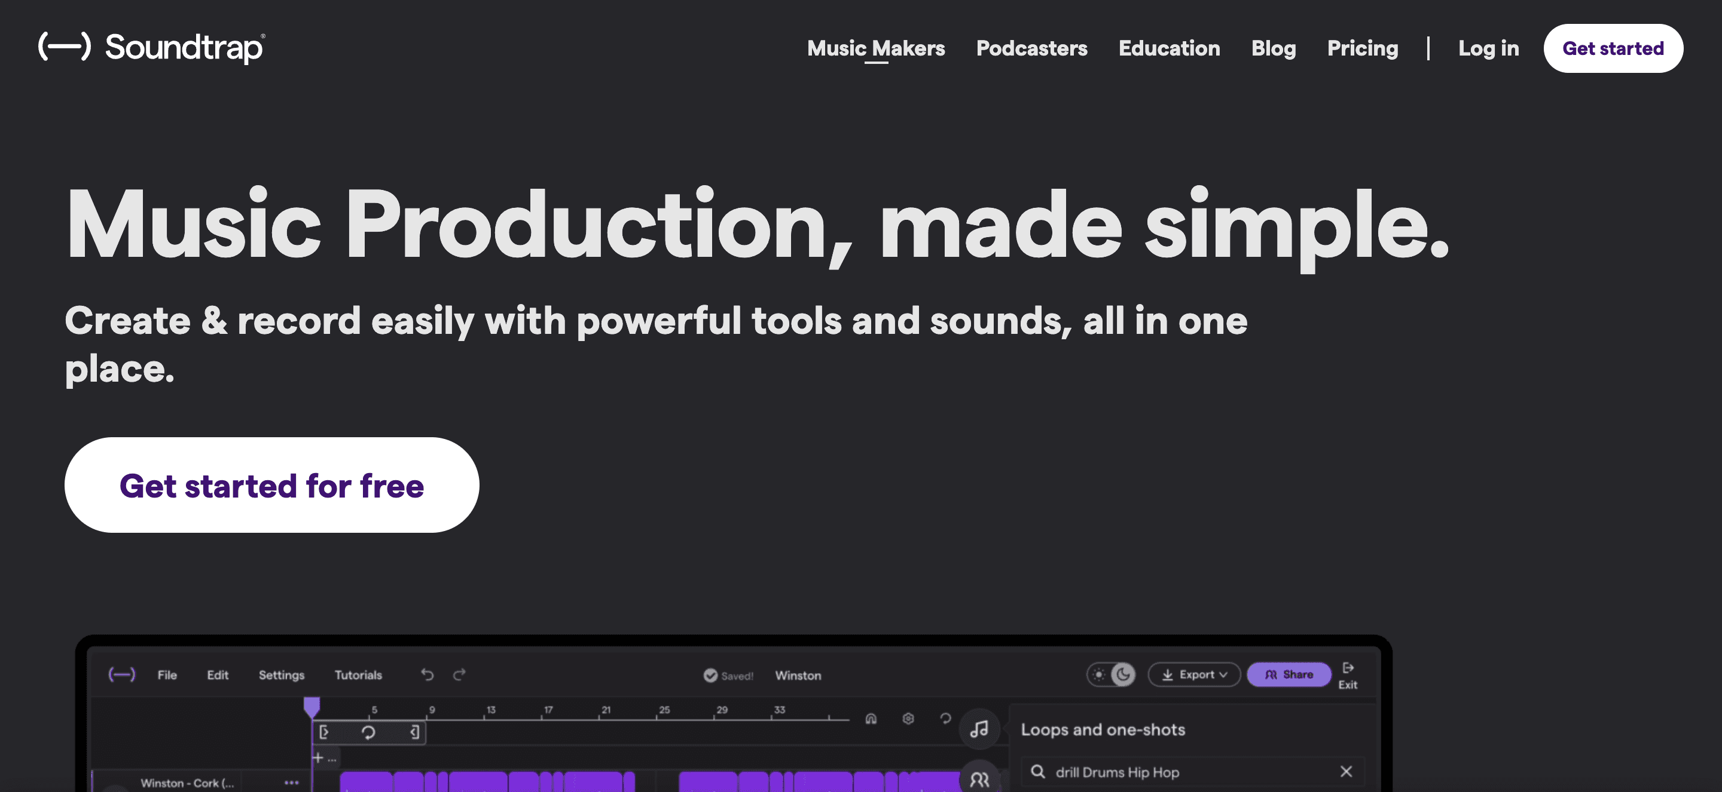Click the Winston project title
The width and height of the screenshot is (1722, 792).
(x=798, y=675)
